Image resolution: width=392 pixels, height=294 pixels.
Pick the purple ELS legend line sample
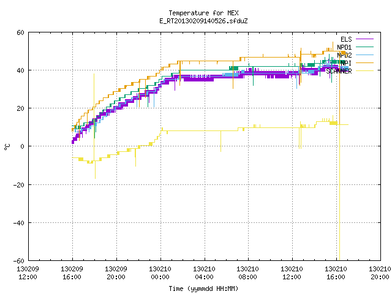point(364,39)
